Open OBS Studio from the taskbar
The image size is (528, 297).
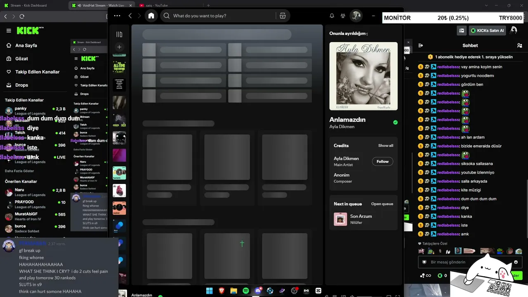click(x=294, y=291)
